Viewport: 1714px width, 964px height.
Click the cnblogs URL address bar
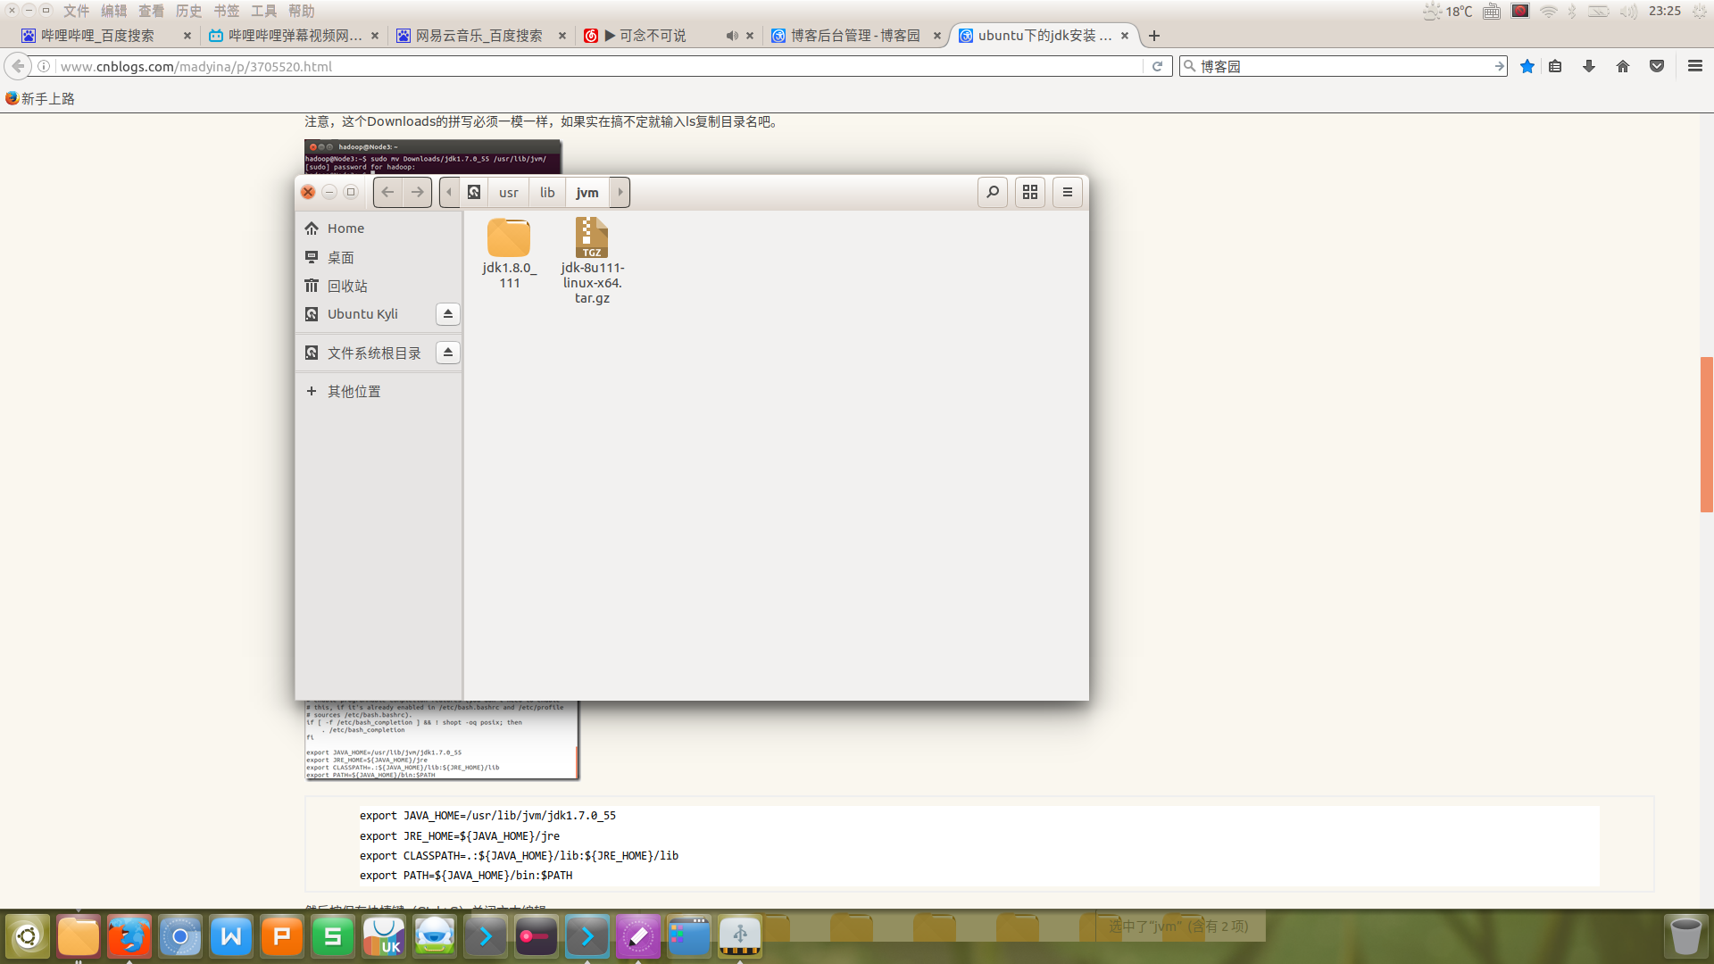coord(598,66)
